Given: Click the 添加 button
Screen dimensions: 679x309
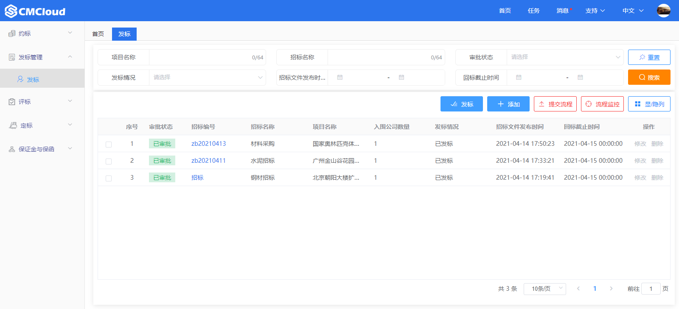Looking at the screenshot, I should pyautogui.click(x=508, y=104).
